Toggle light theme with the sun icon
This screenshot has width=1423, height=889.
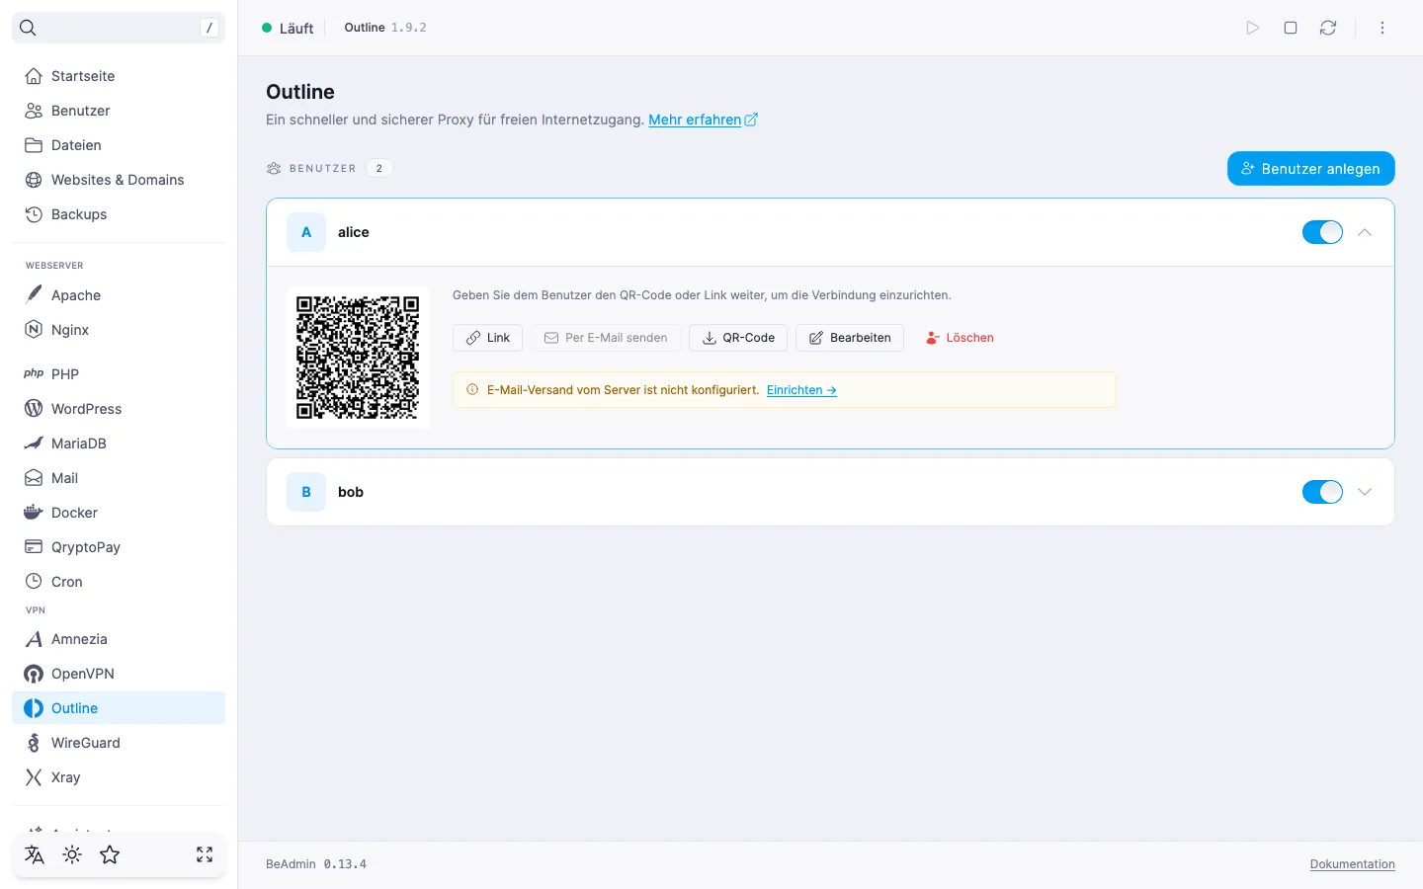72,855
